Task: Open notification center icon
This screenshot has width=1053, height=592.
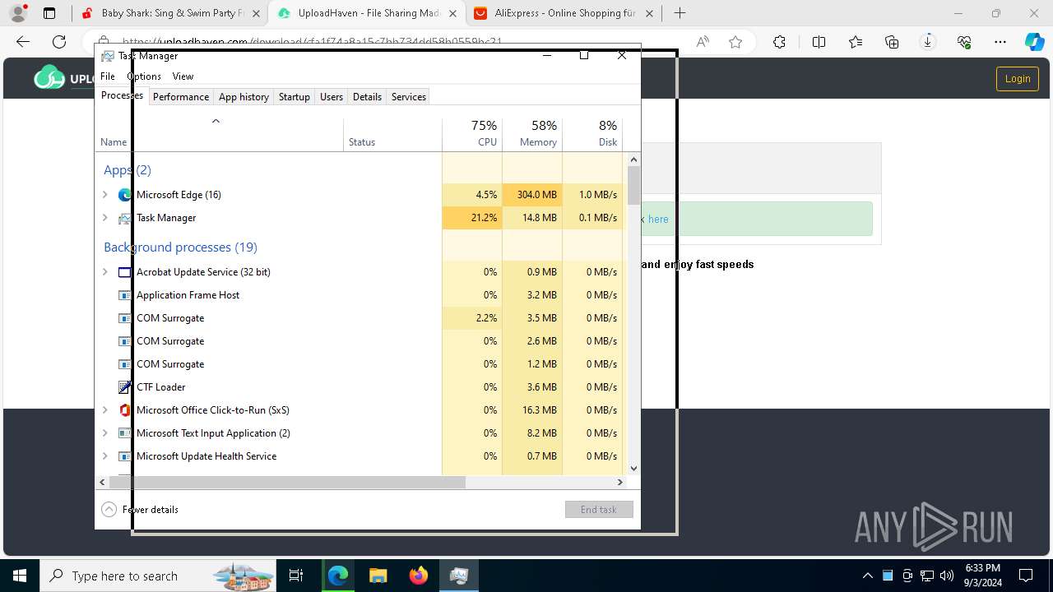Action: click(1026, 576)
